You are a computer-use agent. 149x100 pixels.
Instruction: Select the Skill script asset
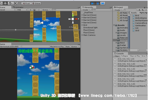tap(136, 31)
